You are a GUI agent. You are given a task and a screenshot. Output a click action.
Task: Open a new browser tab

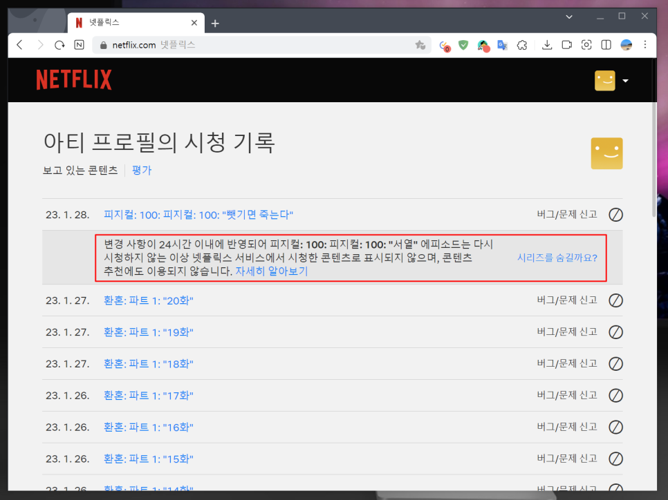click(x=215, y=23)
